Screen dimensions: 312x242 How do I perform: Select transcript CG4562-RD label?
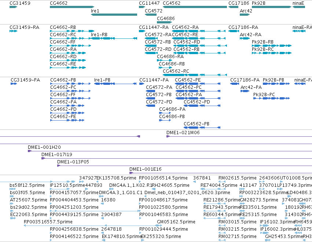click(x=187, y=42)
